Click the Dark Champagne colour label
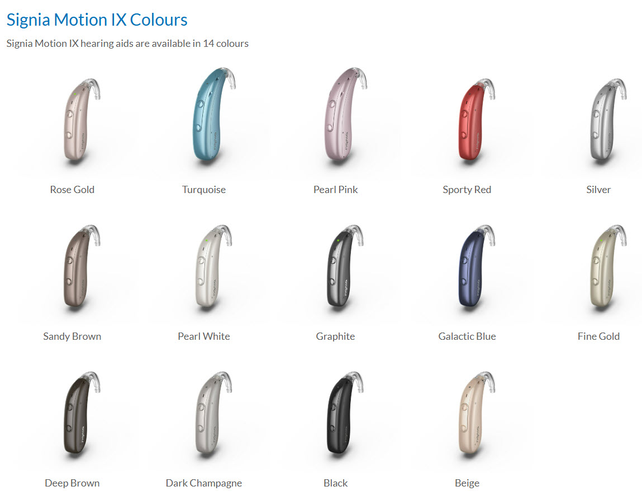Screen dimensions: 642x496 (204, 483)
